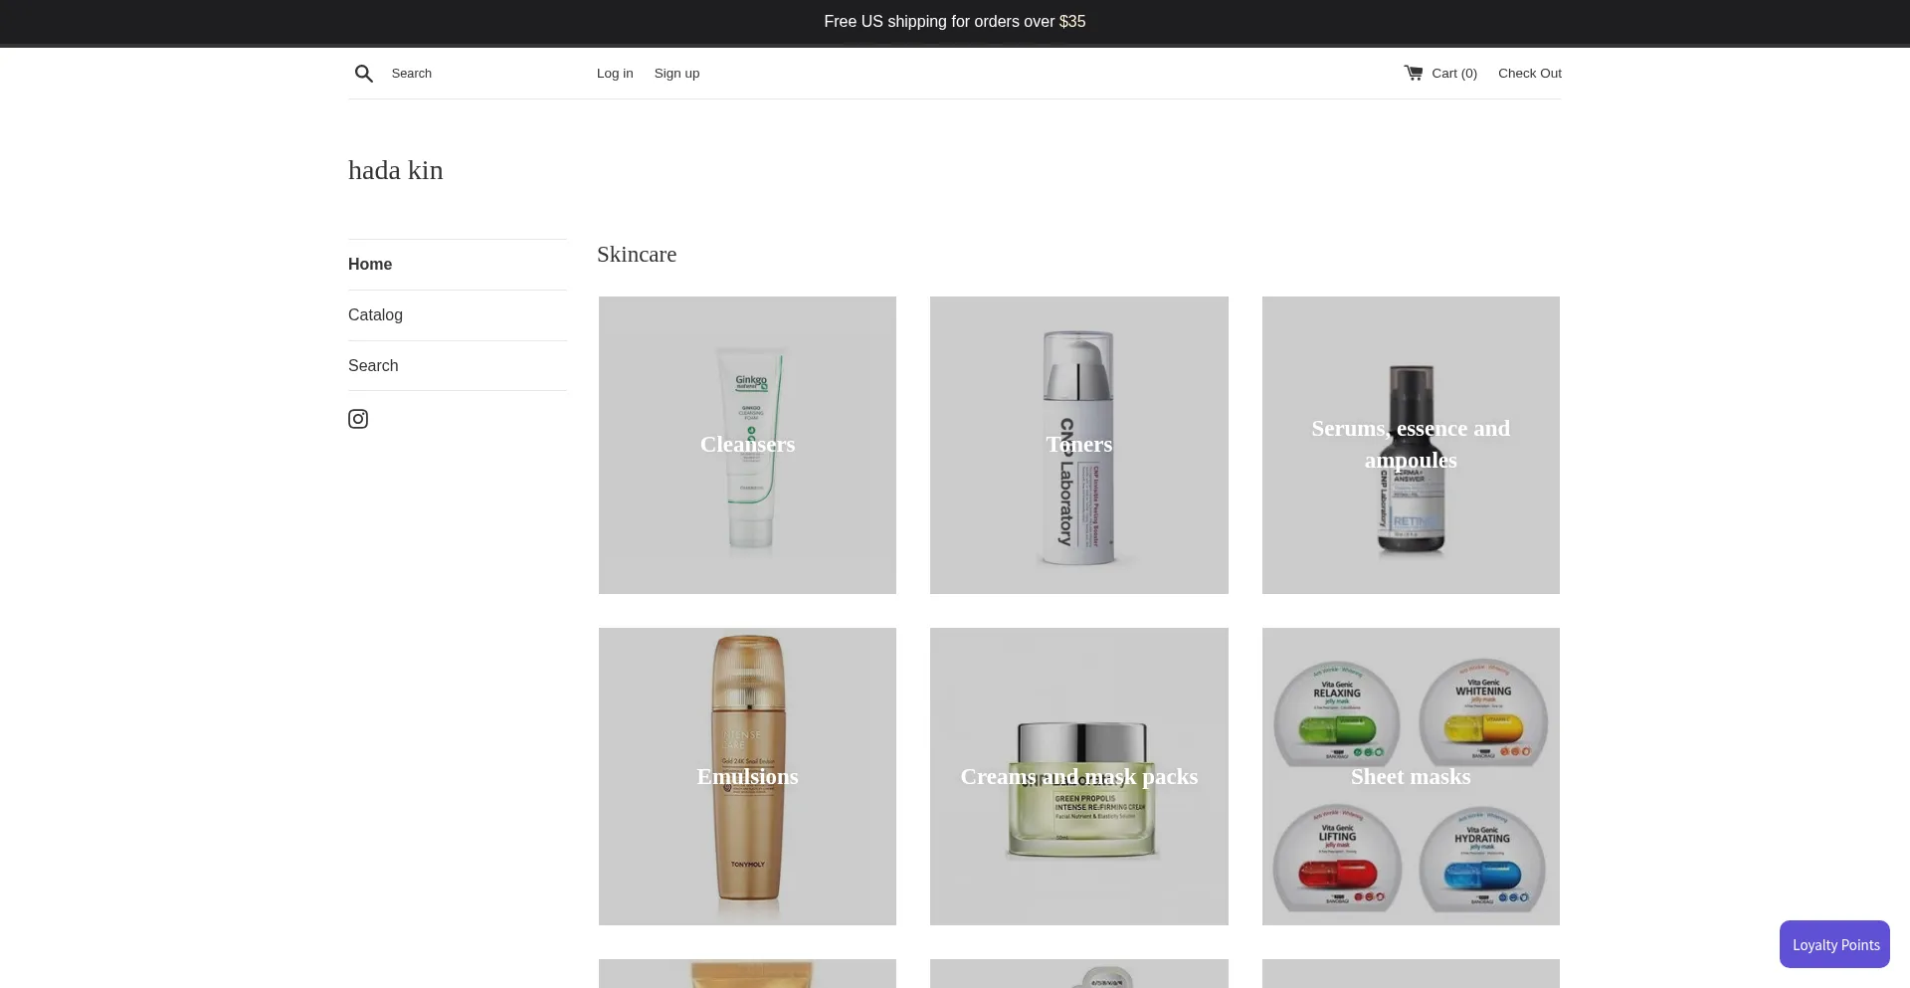Open Serums, essence and ampoules collection
Viewport: 1910px width, 988px height.
point(1411,445)
